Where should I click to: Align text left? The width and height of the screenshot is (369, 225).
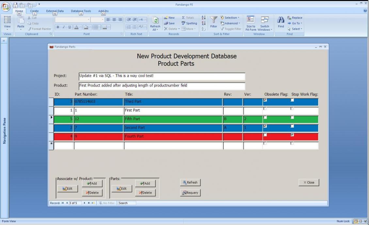108,20
